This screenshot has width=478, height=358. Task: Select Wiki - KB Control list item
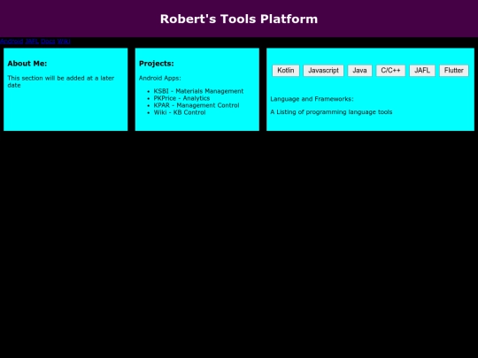[x=180, y=112]
